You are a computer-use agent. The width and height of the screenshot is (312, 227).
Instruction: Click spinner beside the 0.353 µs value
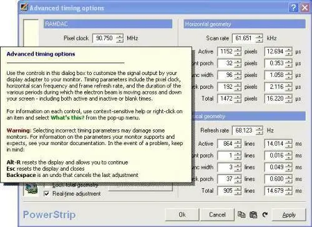click(289, 63)
